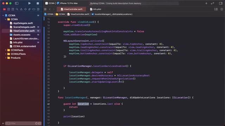
Task: Click 'kCLLocationAccuracyBest' in the code
Action: pos(133,76)
